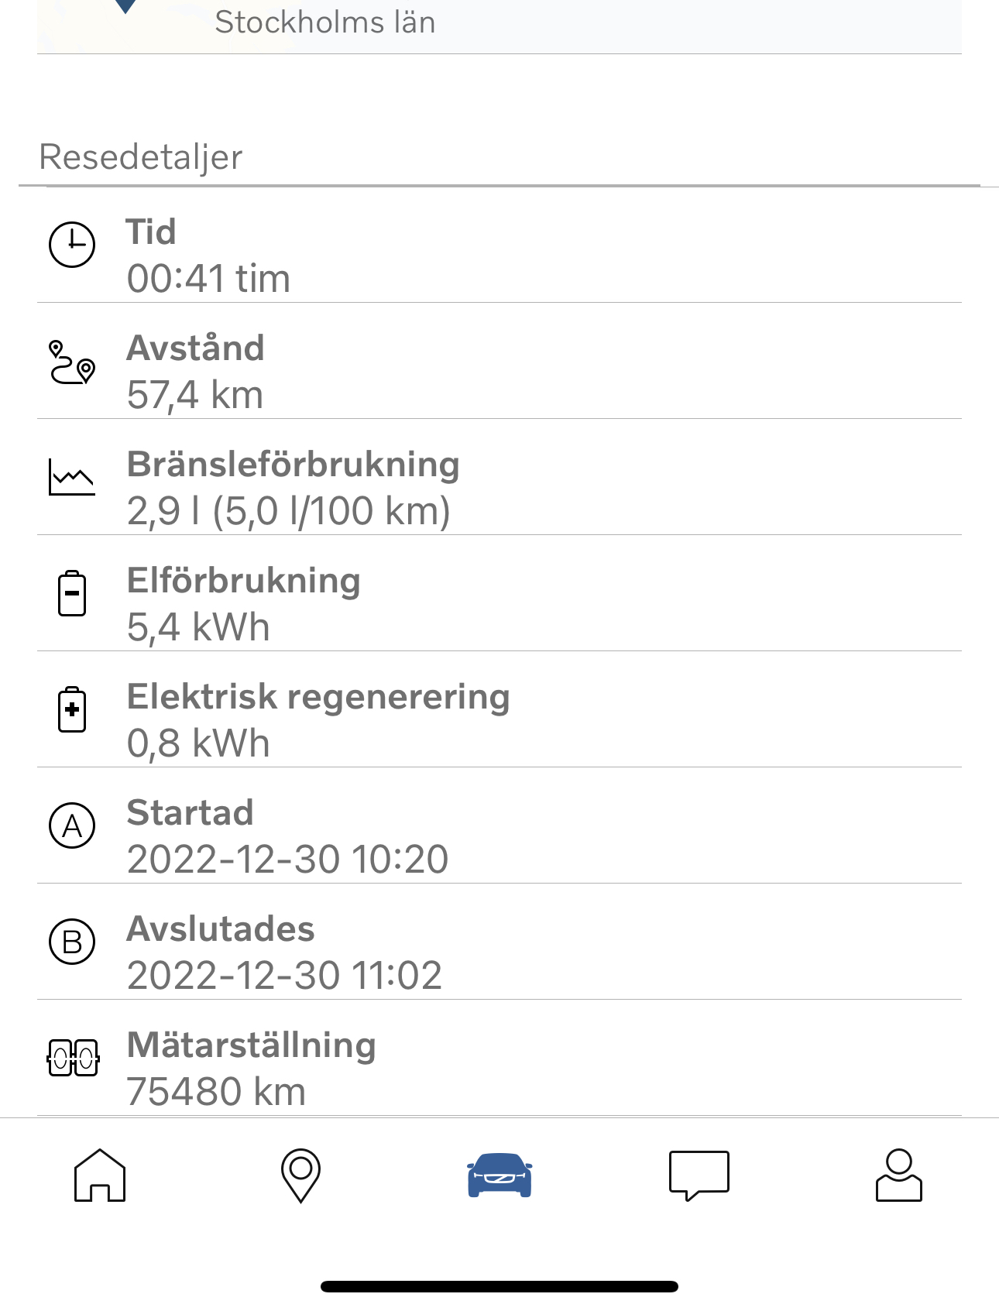Tap the chart icon beside Bränsleförbrukning
999x1311 pixels.
point(72,477)
